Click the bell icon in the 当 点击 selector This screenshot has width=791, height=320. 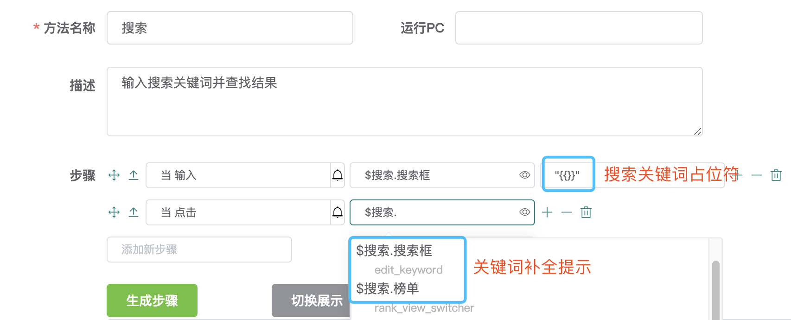pos(338,212)
